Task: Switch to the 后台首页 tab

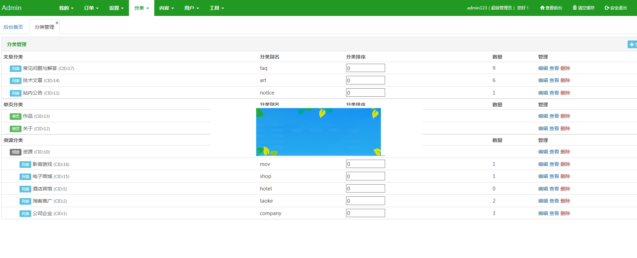Action: click(x=13, y=27)
